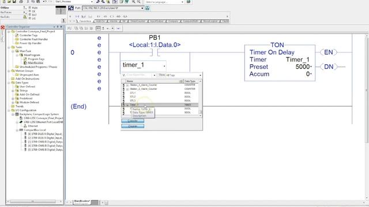
Task: Select Controller Fault Handler folder
Action: coord(33,39)
